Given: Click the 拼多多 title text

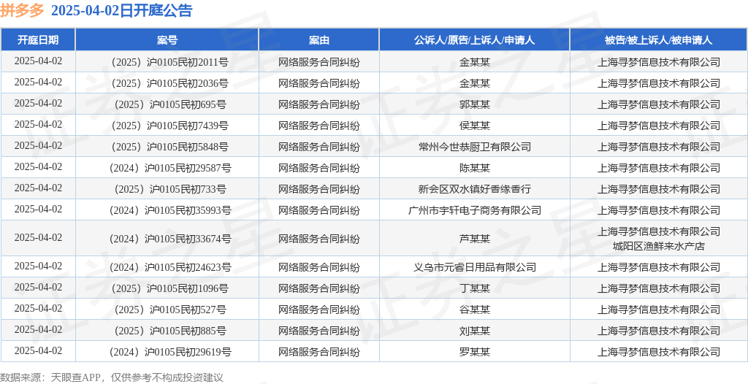Looking at the screenshot, I should (x=22, y=10).
